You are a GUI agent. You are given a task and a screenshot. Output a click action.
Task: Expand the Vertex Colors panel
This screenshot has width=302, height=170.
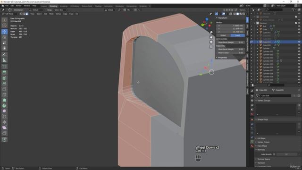[263, 142]
